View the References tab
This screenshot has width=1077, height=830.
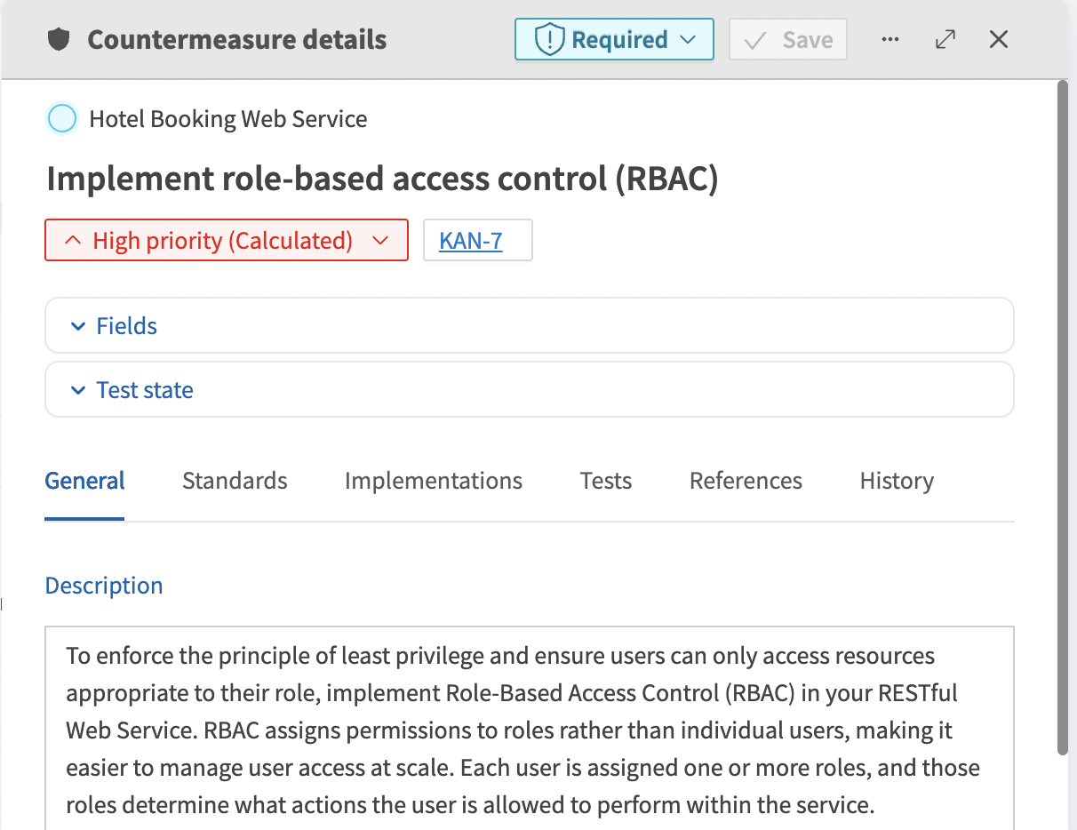[x=746, y=481]
